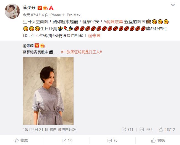Open the @陳法蓉 mention link
This screenshot has height=145, width=180.
click(x=114, y=22)
